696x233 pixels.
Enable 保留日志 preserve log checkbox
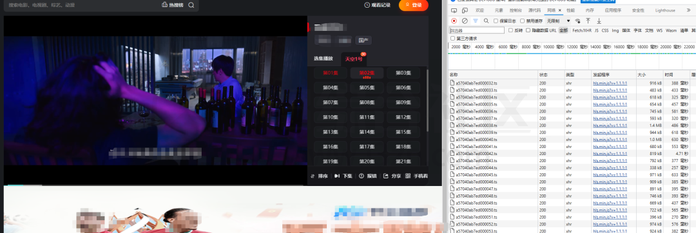[x=496, y=21]
